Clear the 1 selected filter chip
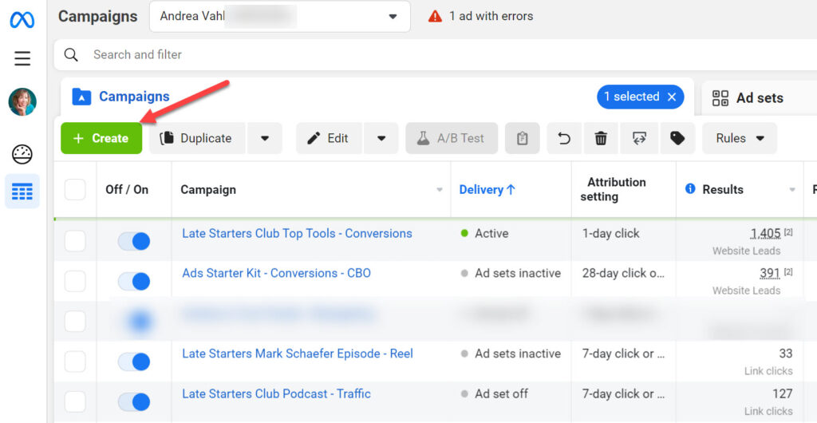This screenshot has width=817, height=423. pos(672,97)
